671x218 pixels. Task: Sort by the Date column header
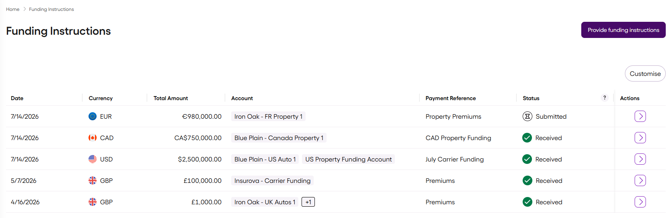(x=17, y=98)
